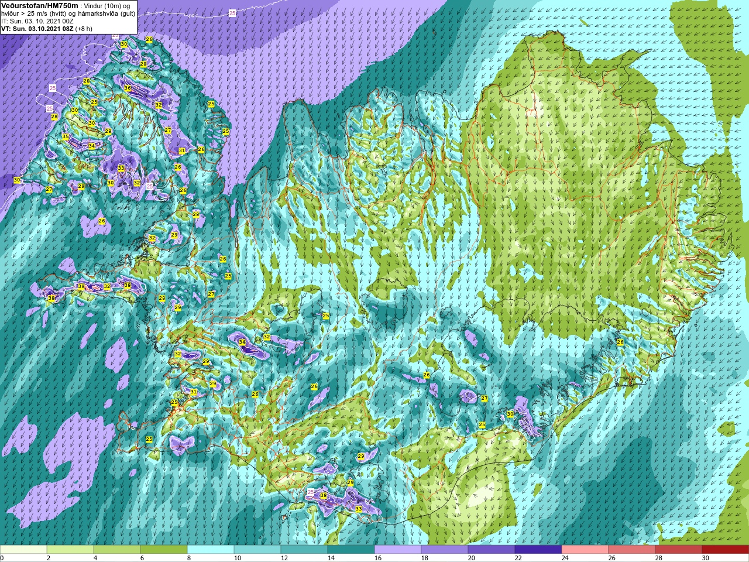Screen dimensions: 749x562
Task: Pick the 24–26 m/s pink legend swatch
Action: point(585,550)
